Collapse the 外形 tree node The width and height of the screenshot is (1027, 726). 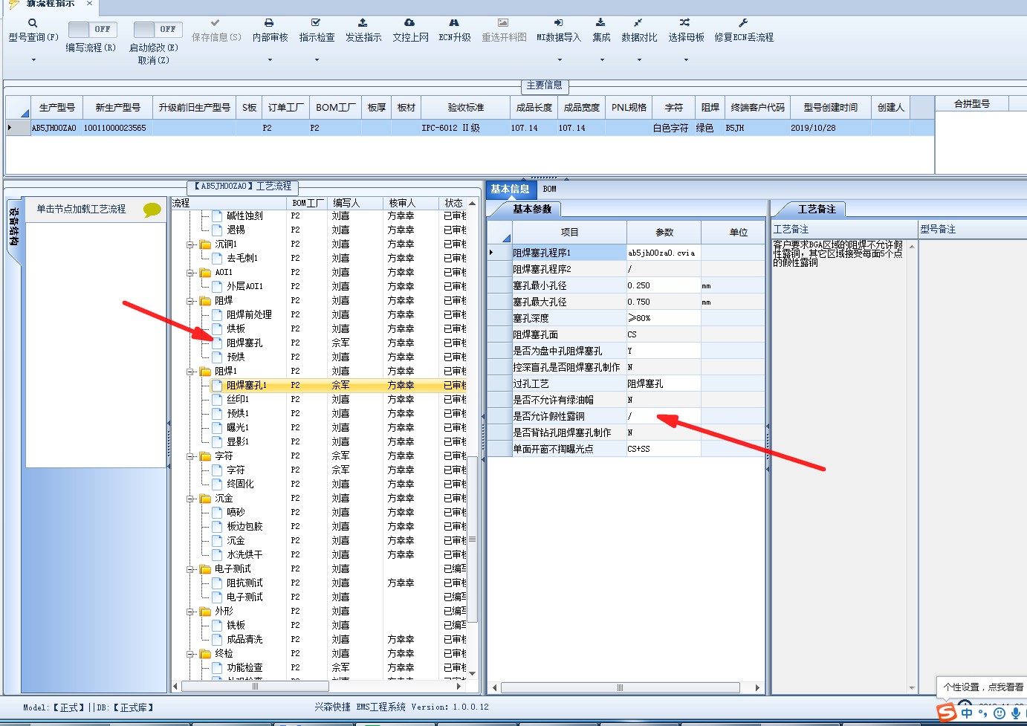191,612
